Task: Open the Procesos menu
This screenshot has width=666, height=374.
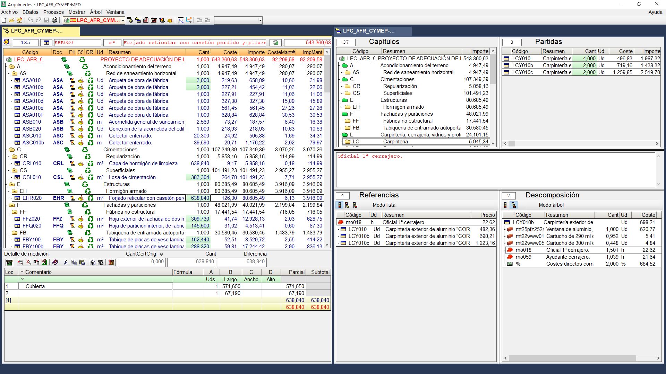Action: point(53,12)
